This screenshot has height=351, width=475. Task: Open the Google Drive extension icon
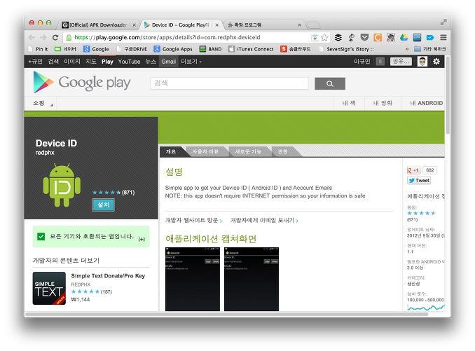[404, 37]
